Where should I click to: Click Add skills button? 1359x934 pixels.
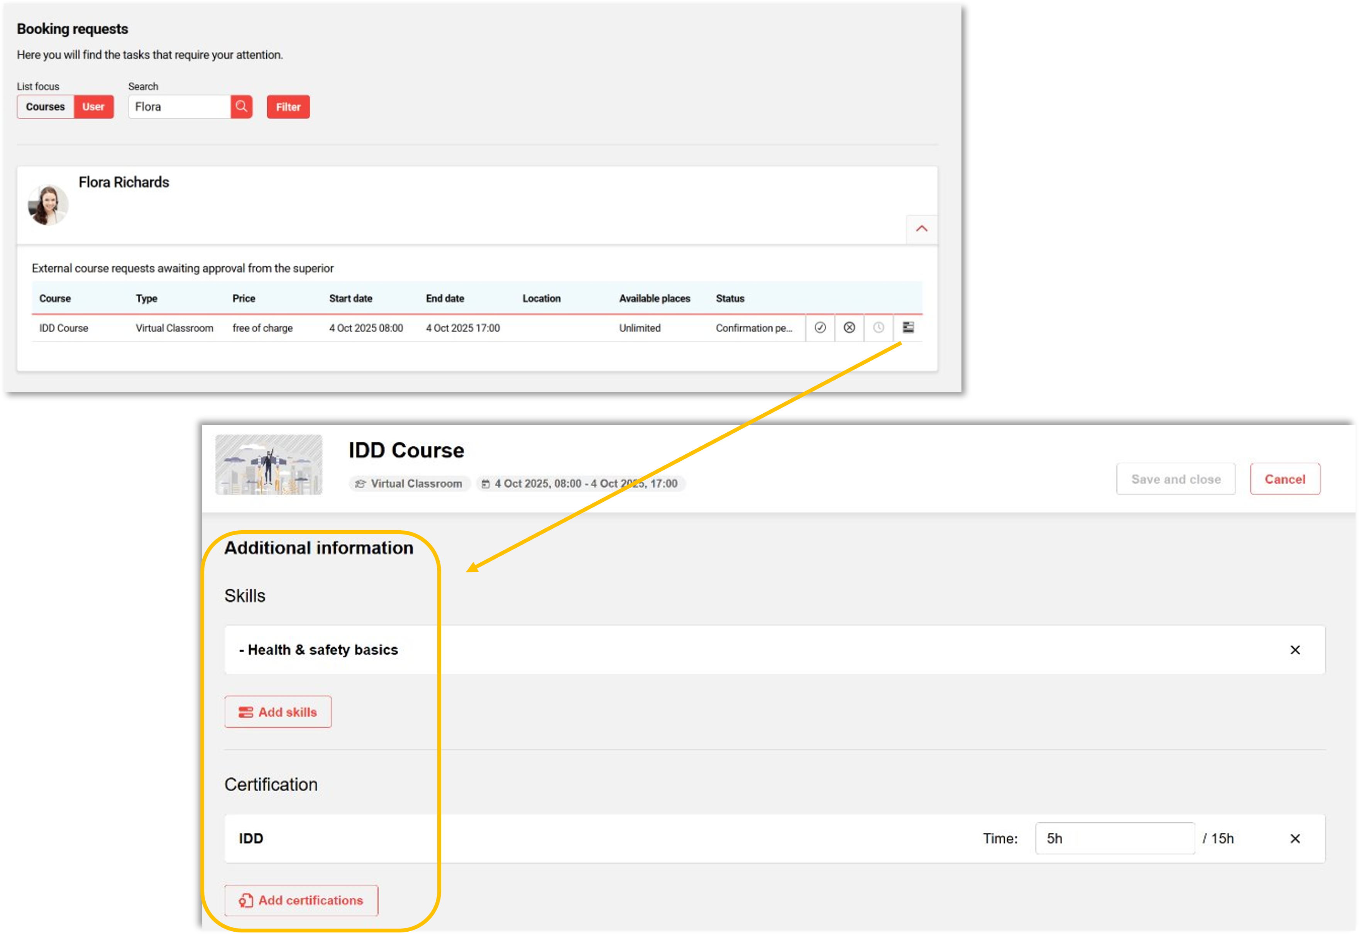click(x=278, y=712)
